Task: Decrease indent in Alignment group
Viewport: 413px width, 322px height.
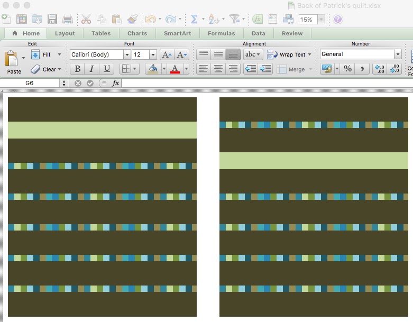Action: click(x=251, y=69)
